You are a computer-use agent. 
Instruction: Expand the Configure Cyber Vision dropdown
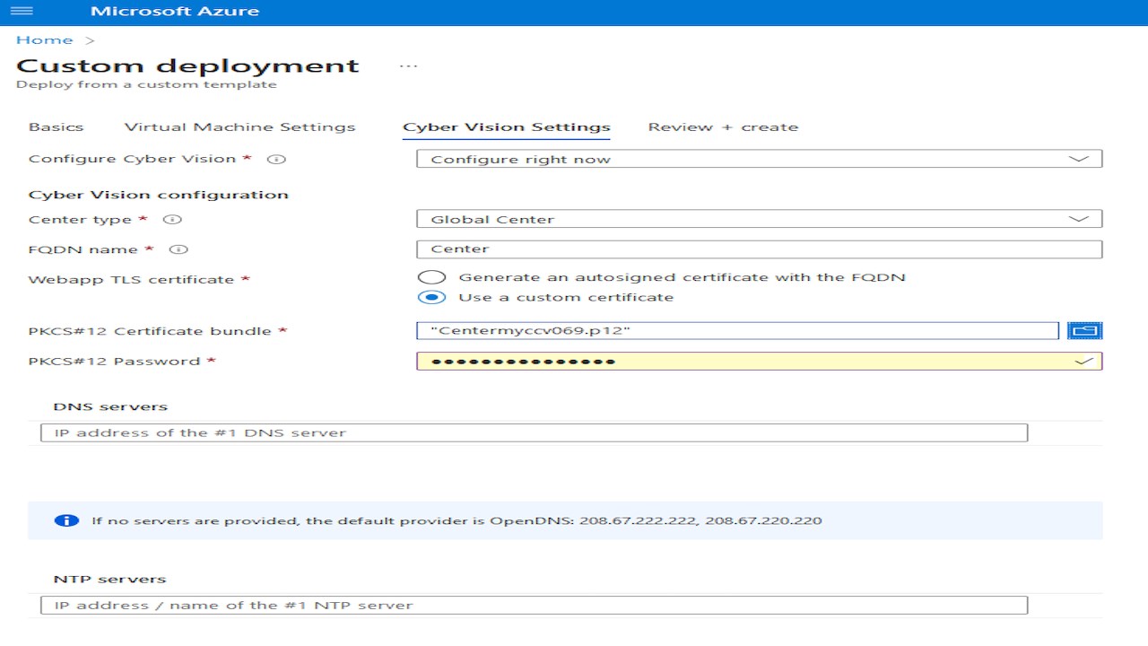[759, 160]
